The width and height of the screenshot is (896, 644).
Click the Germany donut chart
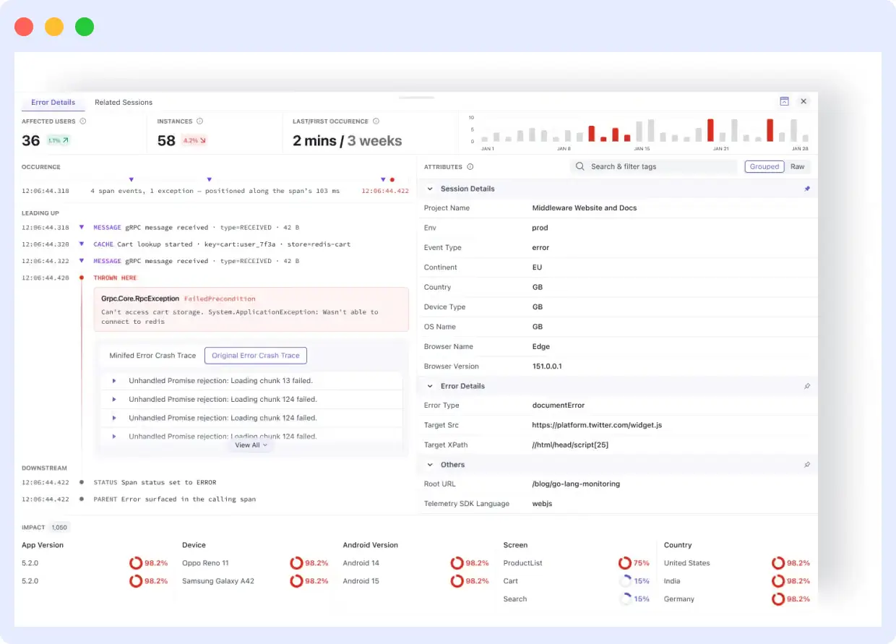point(778,599)
